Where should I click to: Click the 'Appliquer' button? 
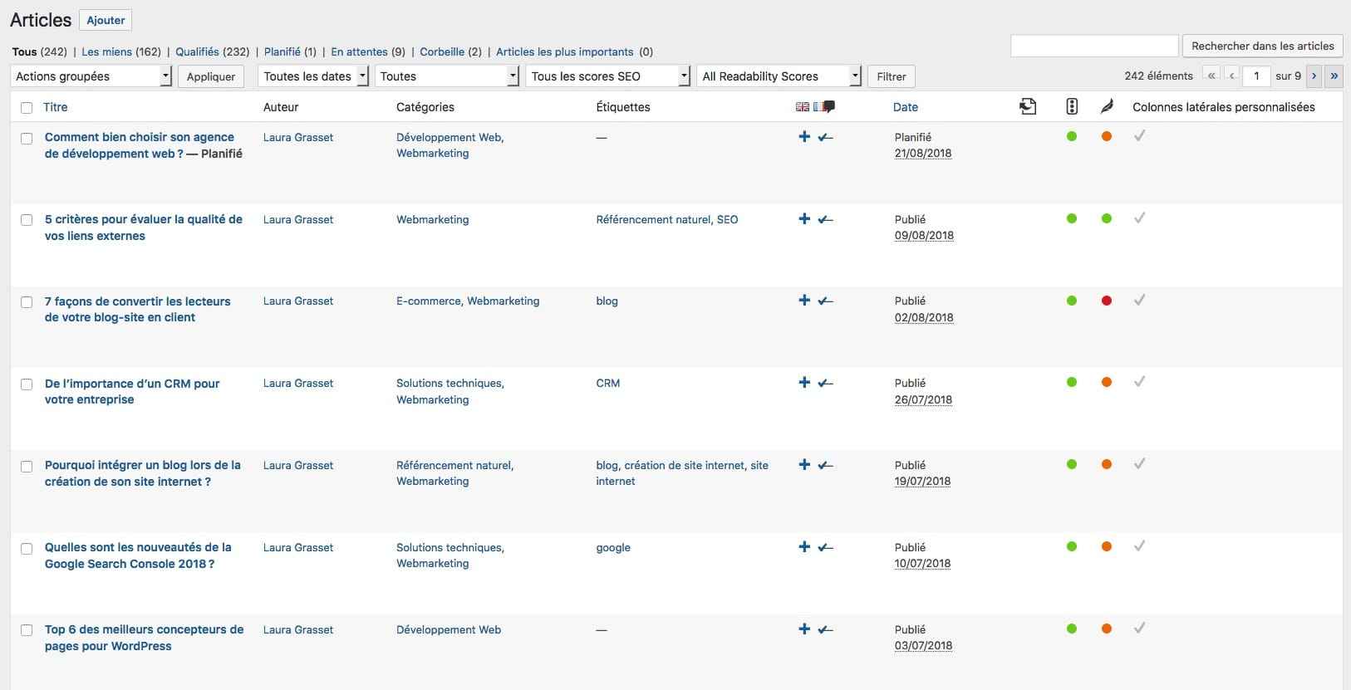[x=211, y=76]
